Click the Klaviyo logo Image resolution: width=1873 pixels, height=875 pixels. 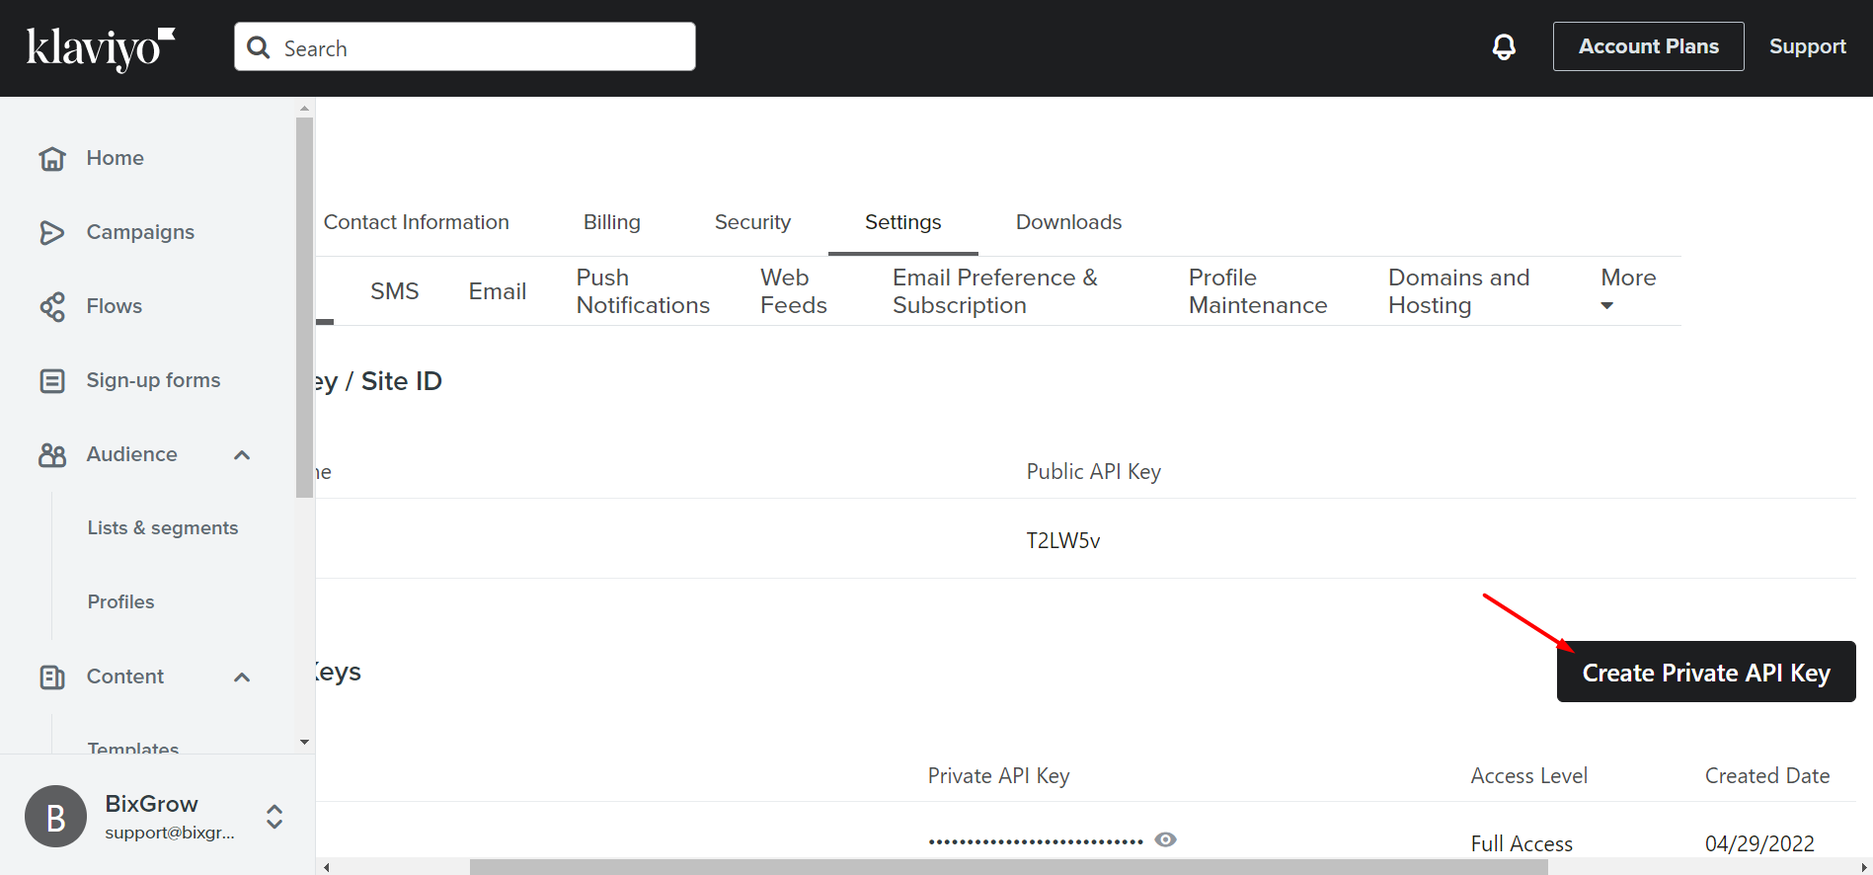tap(100, 47)
